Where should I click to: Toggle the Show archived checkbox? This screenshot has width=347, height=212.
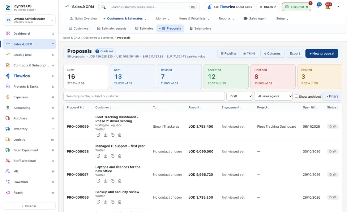296,96
